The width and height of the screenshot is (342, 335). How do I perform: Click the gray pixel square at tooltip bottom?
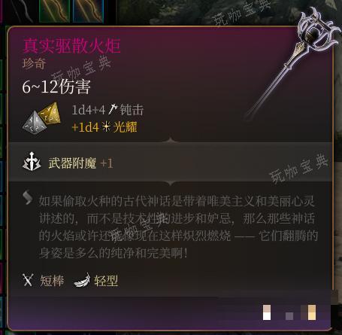tap(289, 316)
